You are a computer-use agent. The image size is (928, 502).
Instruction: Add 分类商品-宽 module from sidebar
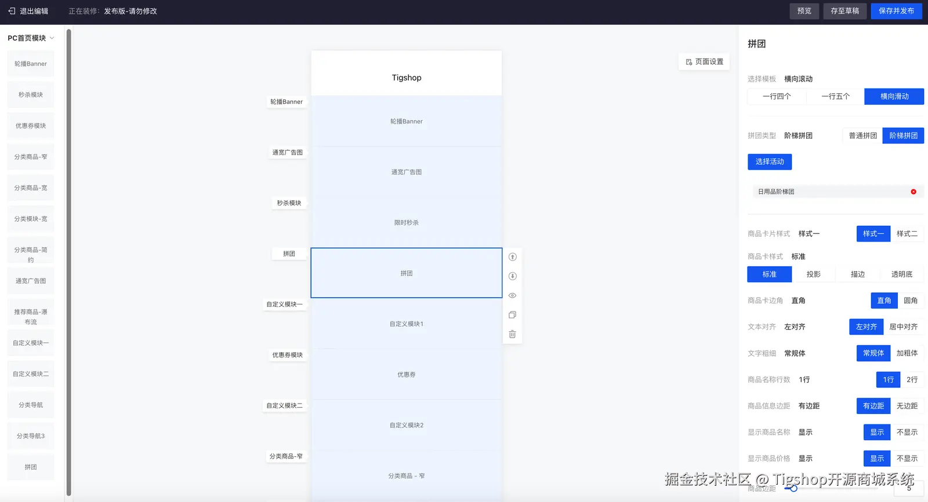coord(31,188)
